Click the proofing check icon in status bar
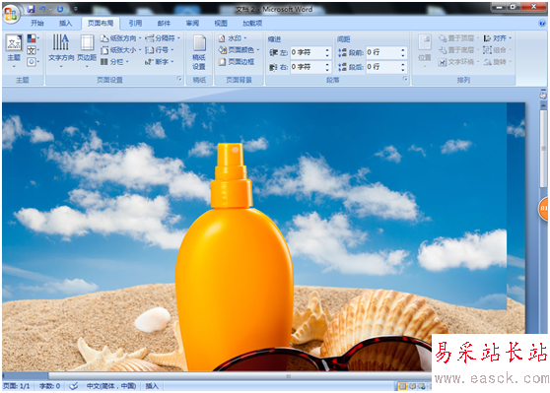Screen dimensions: 550x393 click(73, 386)
